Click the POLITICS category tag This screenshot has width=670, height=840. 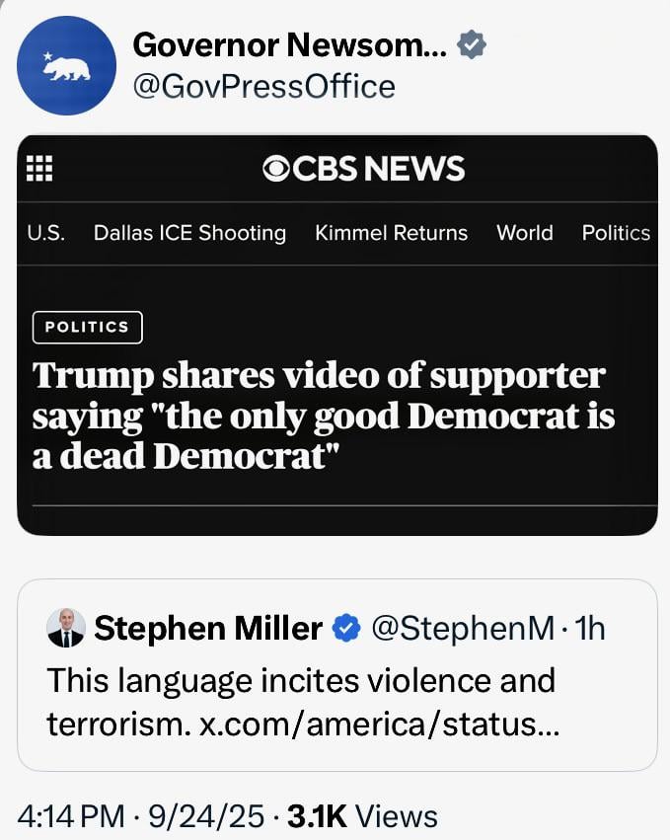coord(87,327)
